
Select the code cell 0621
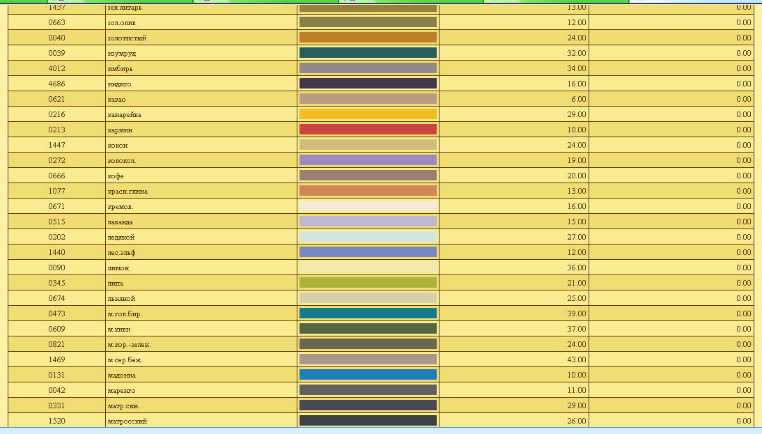tap(57, 99)
